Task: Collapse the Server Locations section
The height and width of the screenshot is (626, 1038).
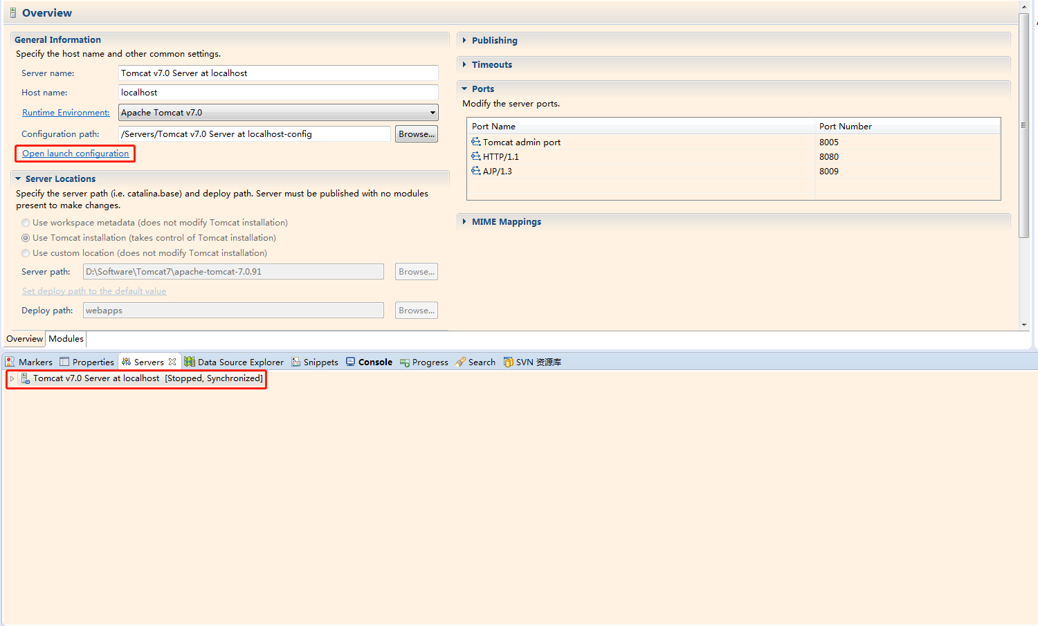Action: tap(18, 178)
